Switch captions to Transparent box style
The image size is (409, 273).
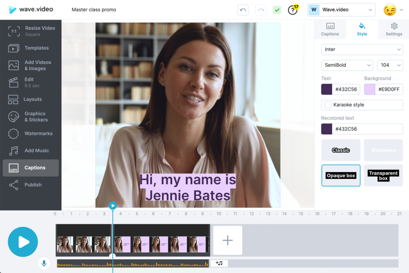pyautogui.click(x=383, y=175)
